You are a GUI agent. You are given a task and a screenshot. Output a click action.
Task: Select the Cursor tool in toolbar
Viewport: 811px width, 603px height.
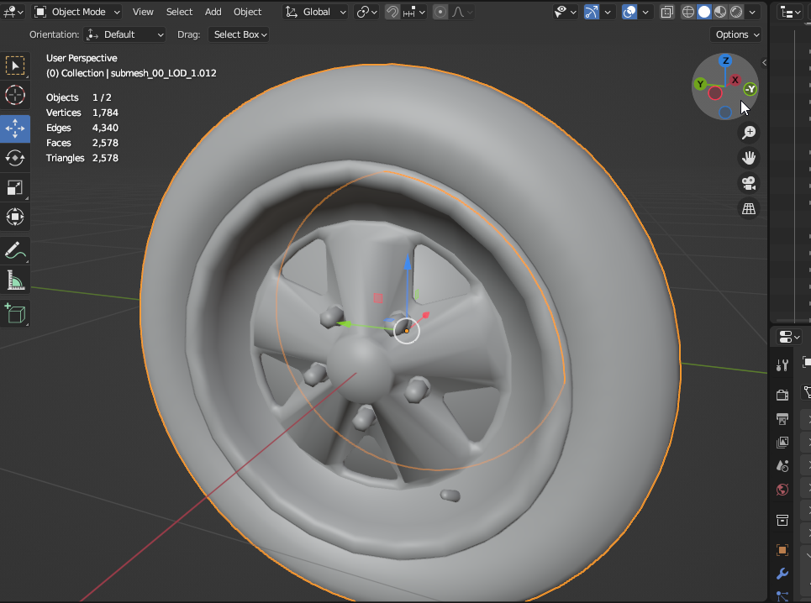click(x=15, y=95)
